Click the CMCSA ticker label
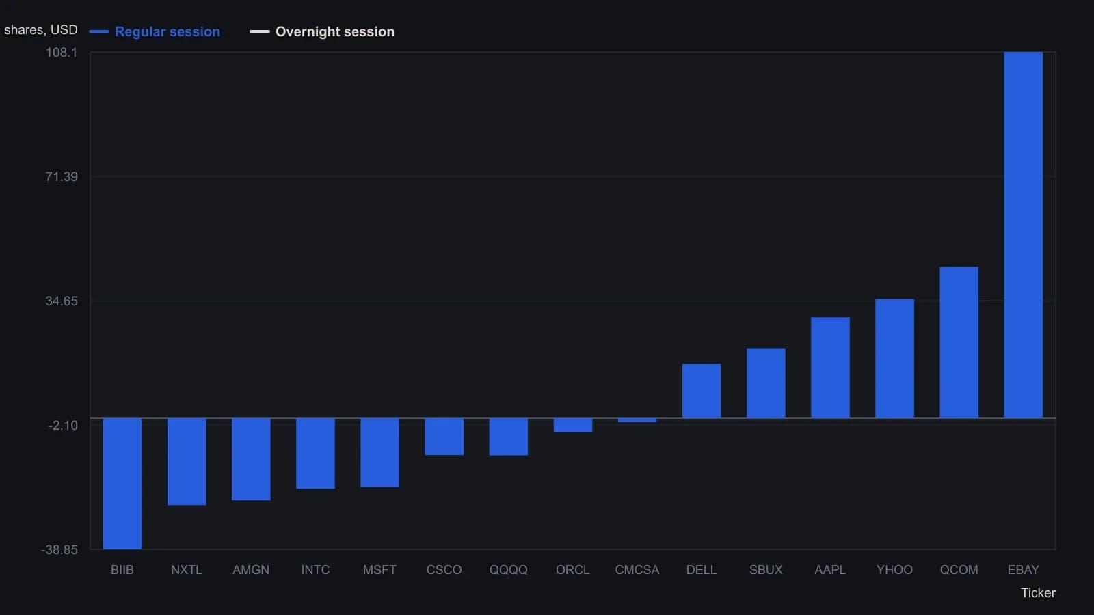Image resolution: width=1094 pixels, height=615 pixels. (637, 570)
